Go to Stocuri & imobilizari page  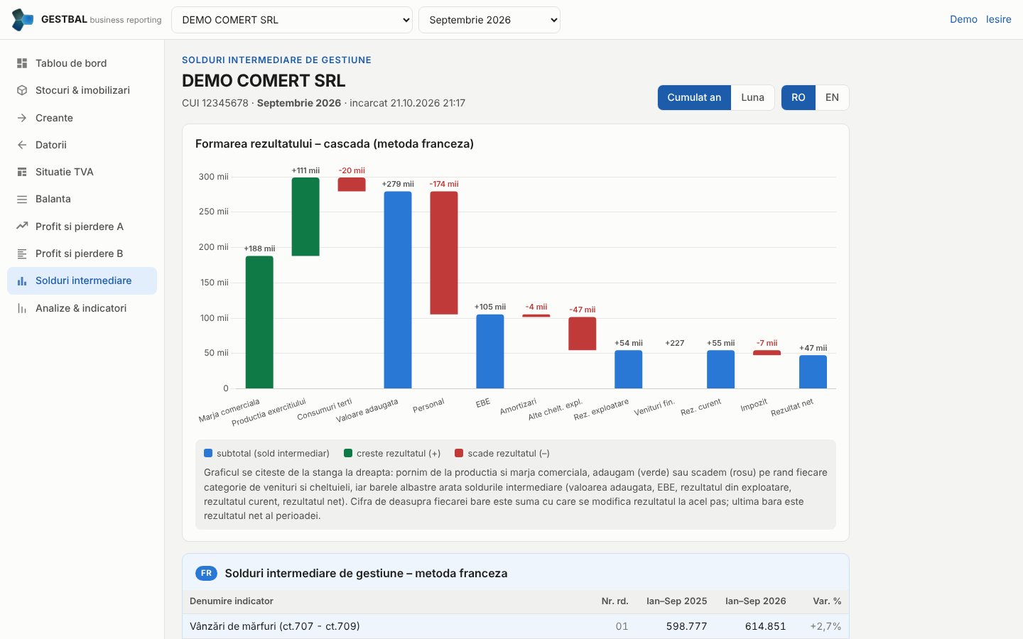(82, 90)
